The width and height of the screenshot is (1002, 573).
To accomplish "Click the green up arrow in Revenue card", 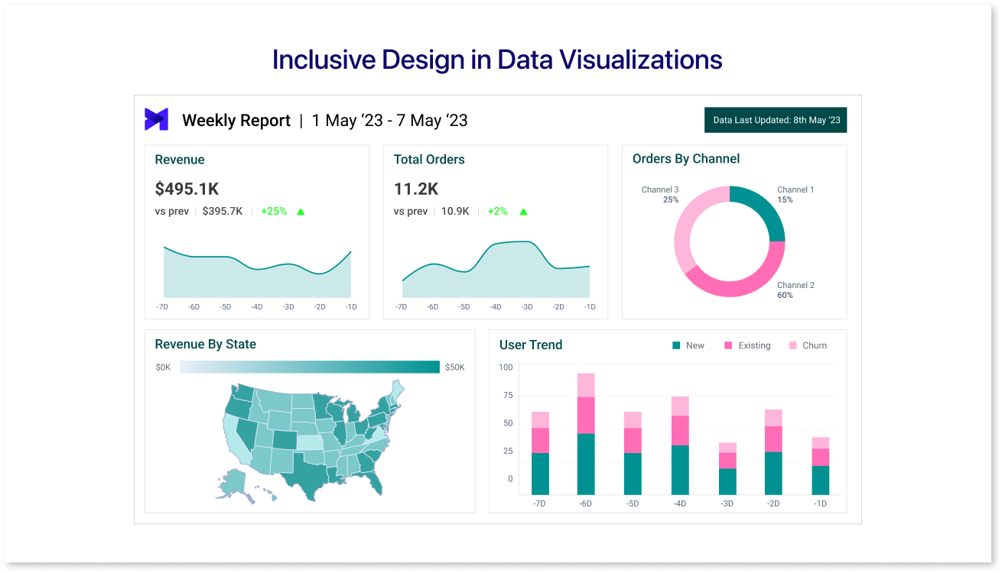I will coord(301,212).
